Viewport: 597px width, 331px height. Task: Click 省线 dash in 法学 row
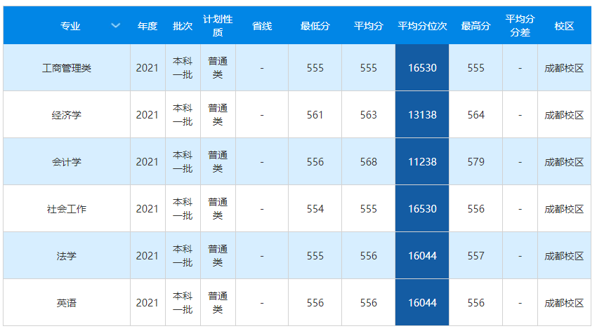click(262, 256)
